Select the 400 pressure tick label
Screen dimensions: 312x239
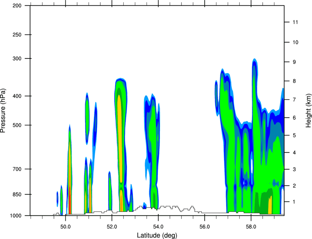click(x=17, y=96)
